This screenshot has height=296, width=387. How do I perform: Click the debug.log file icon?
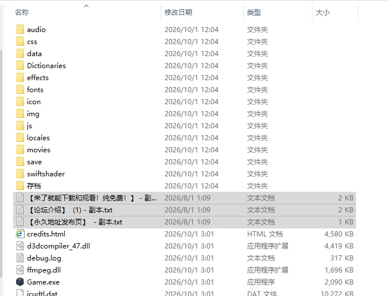(20, 258)
